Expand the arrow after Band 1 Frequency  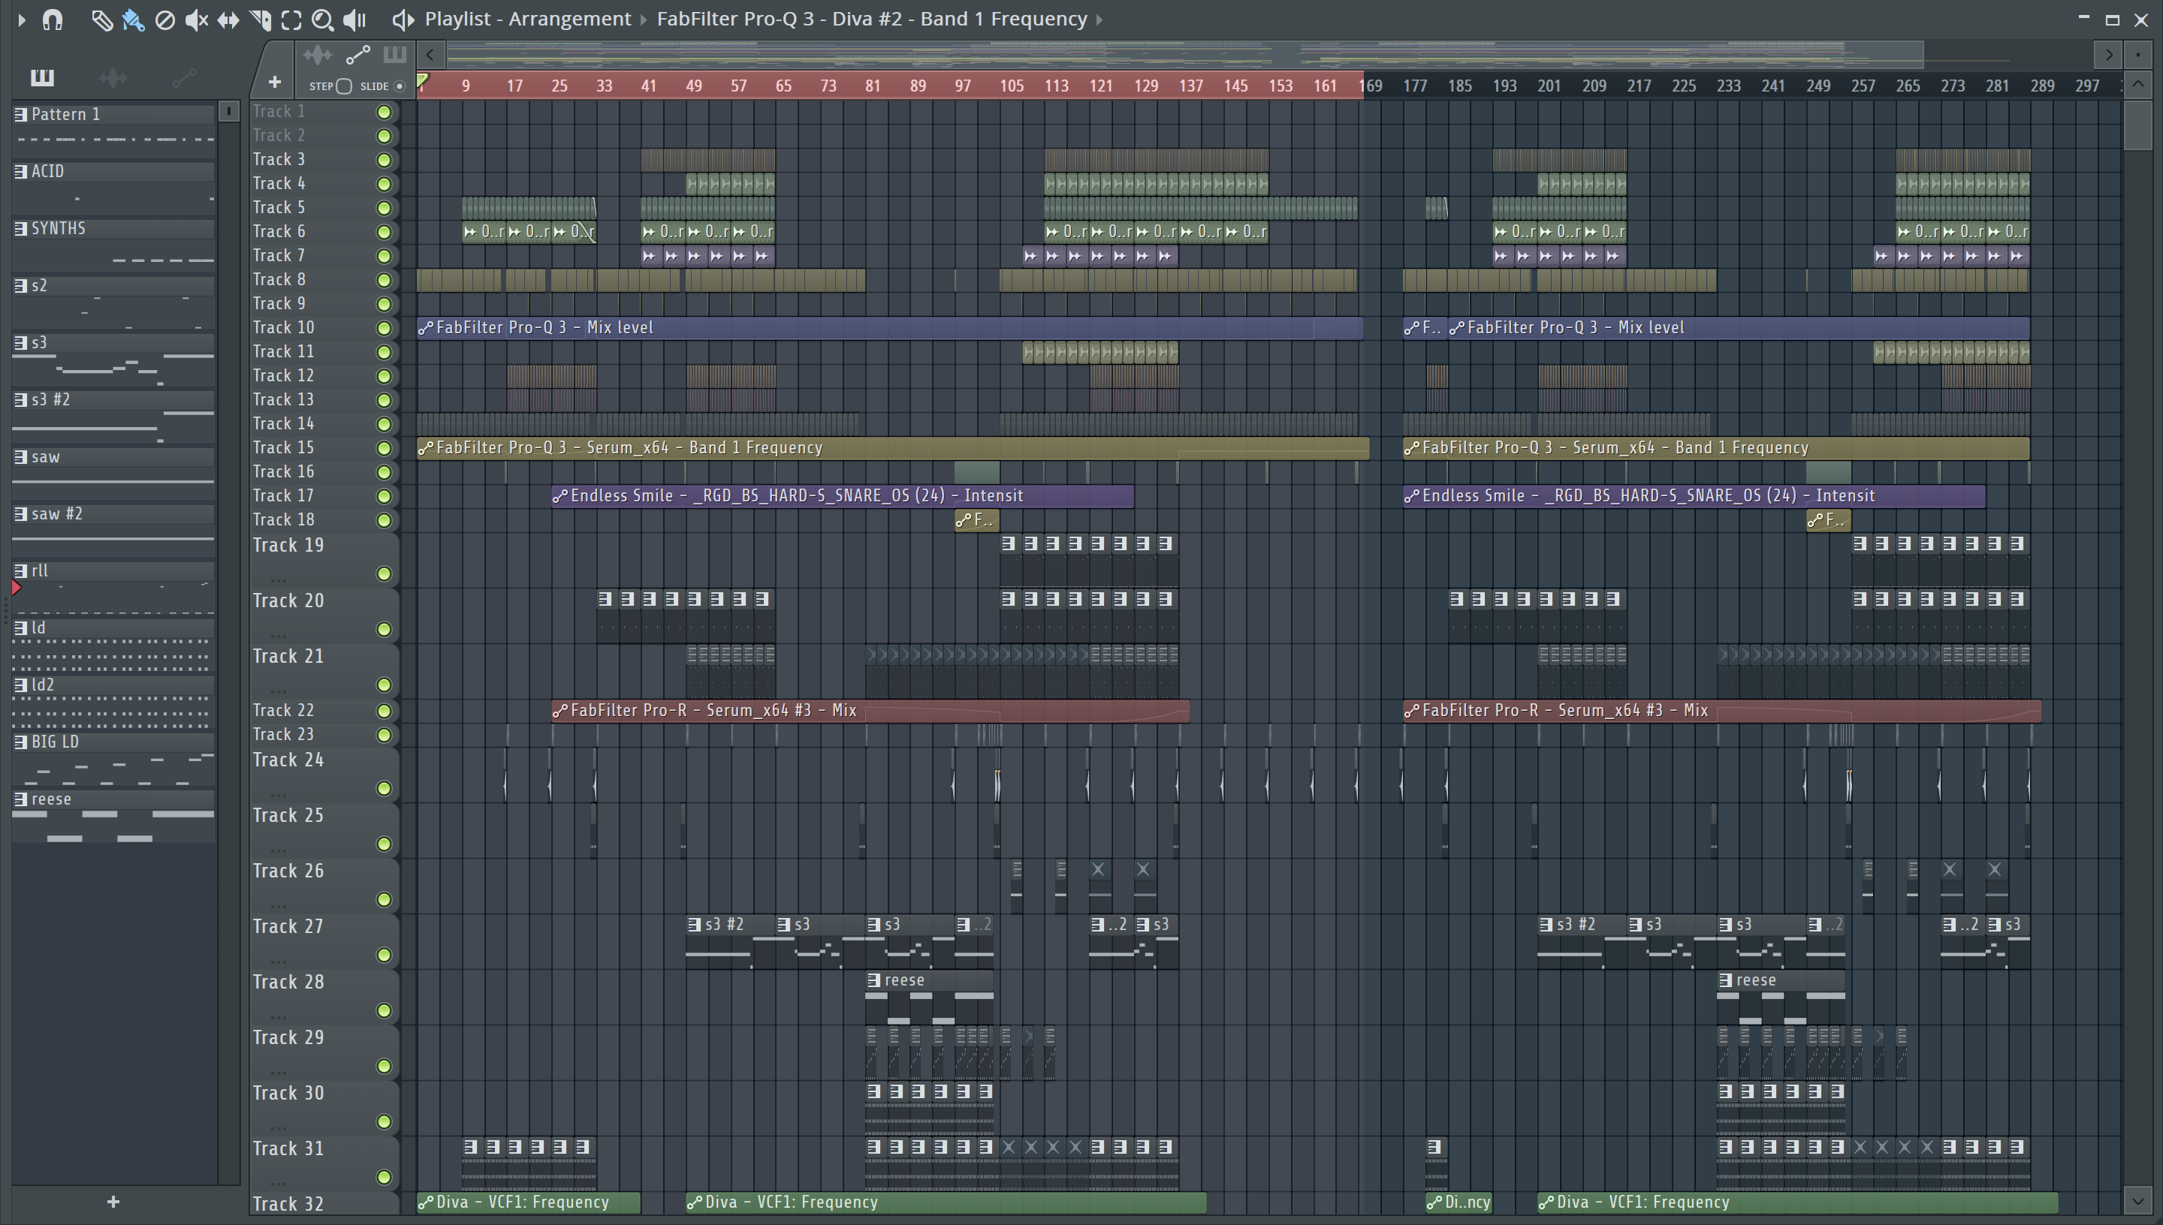[1100, 20]
